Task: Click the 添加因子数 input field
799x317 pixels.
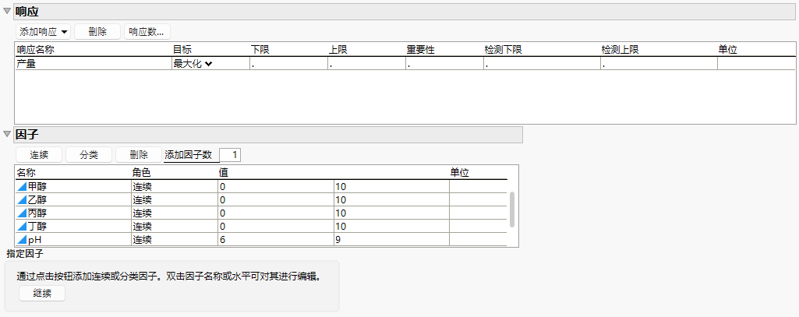Action: pos(230,155)
